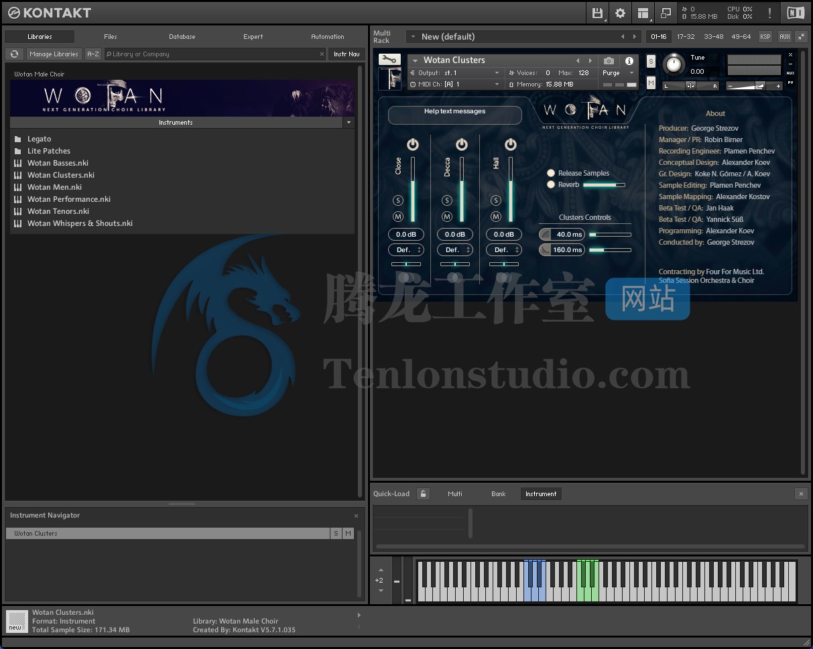Toggle the Reverb option
This screenshot has height=649, width=813.
coord(551,184)
